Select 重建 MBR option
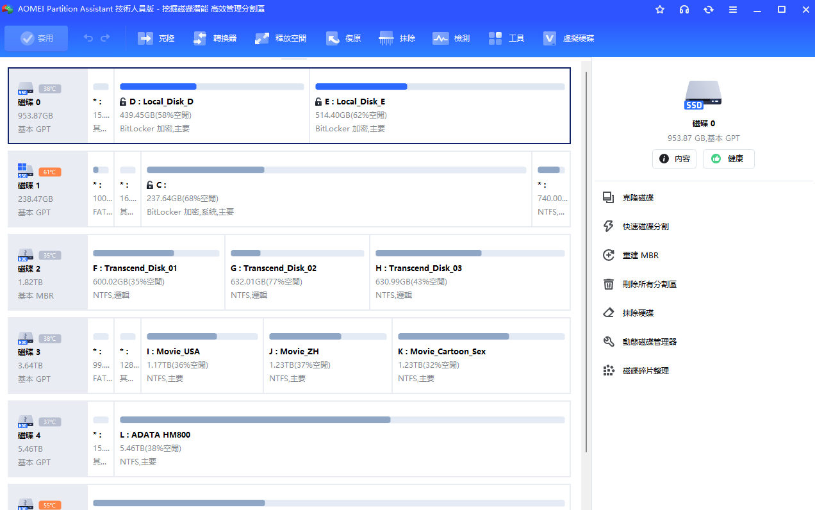This screenshot has height=510, width=815. (641, 256)
